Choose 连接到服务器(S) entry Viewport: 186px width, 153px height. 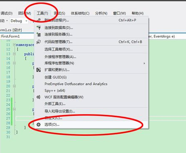91,34
